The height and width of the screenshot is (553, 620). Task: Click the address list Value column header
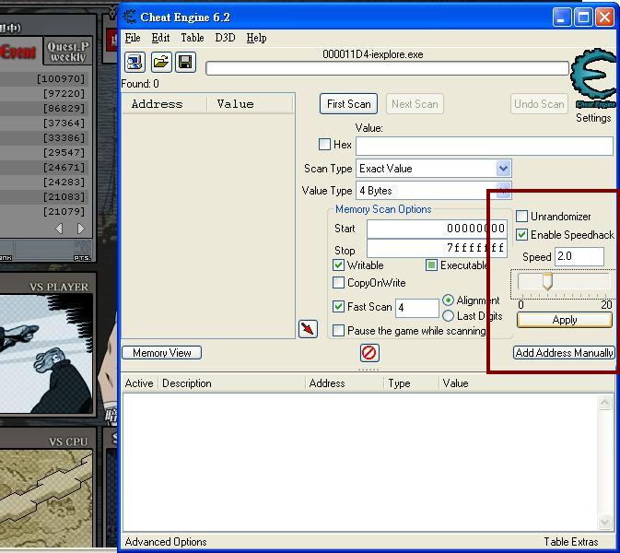point(526,383)
